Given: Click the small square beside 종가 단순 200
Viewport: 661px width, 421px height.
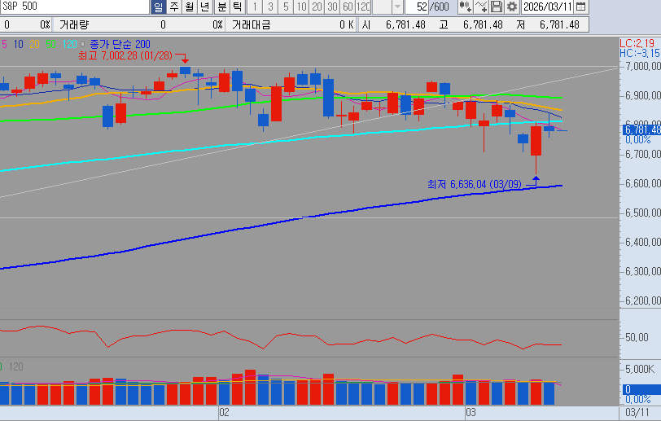Looking at the screenshot, I should (83, 44).
